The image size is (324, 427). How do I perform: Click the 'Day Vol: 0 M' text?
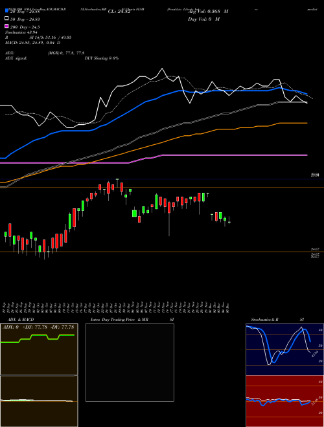(203, 19)
